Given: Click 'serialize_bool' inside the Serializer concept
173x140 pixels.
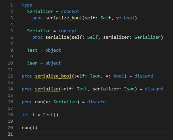Looking at the screenshot, I should click(x=64, y=18).
